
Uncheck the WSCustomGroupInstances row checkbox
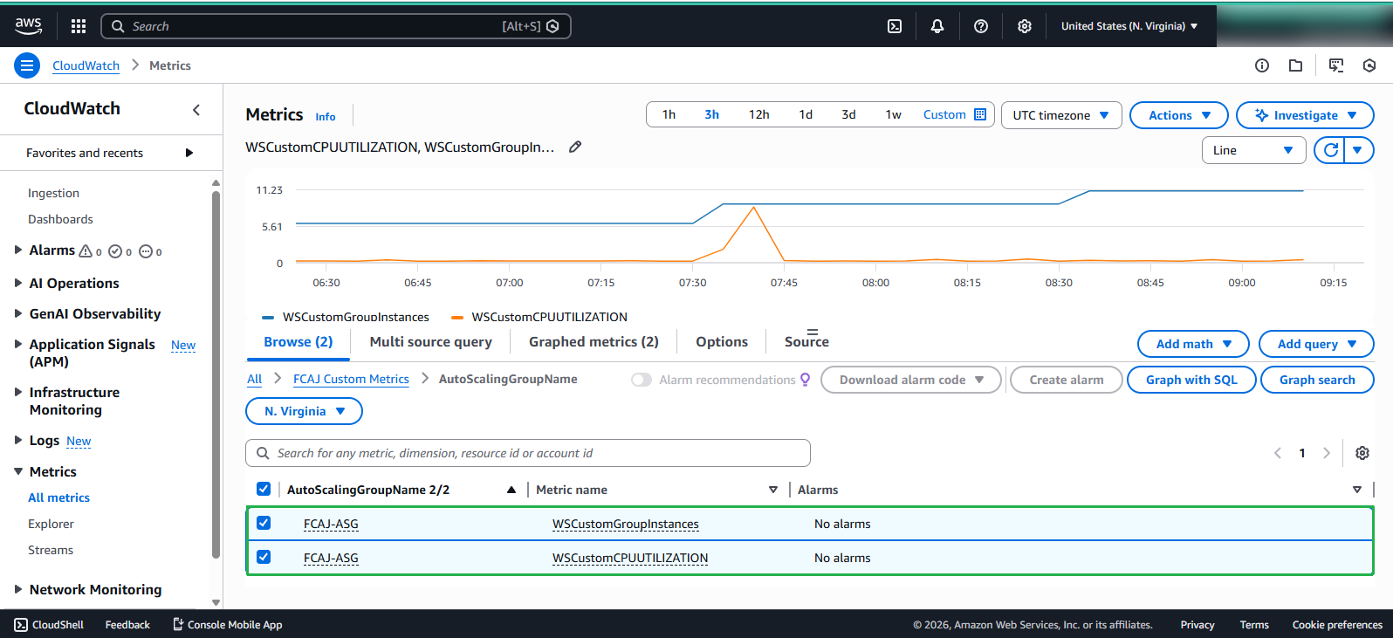pyautogui.click(x=264, y=523)
